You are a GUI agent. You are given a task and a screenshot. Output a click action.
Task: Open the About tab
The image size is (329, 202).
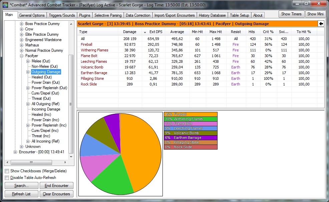pyautogui.click(x=258, y=15)
